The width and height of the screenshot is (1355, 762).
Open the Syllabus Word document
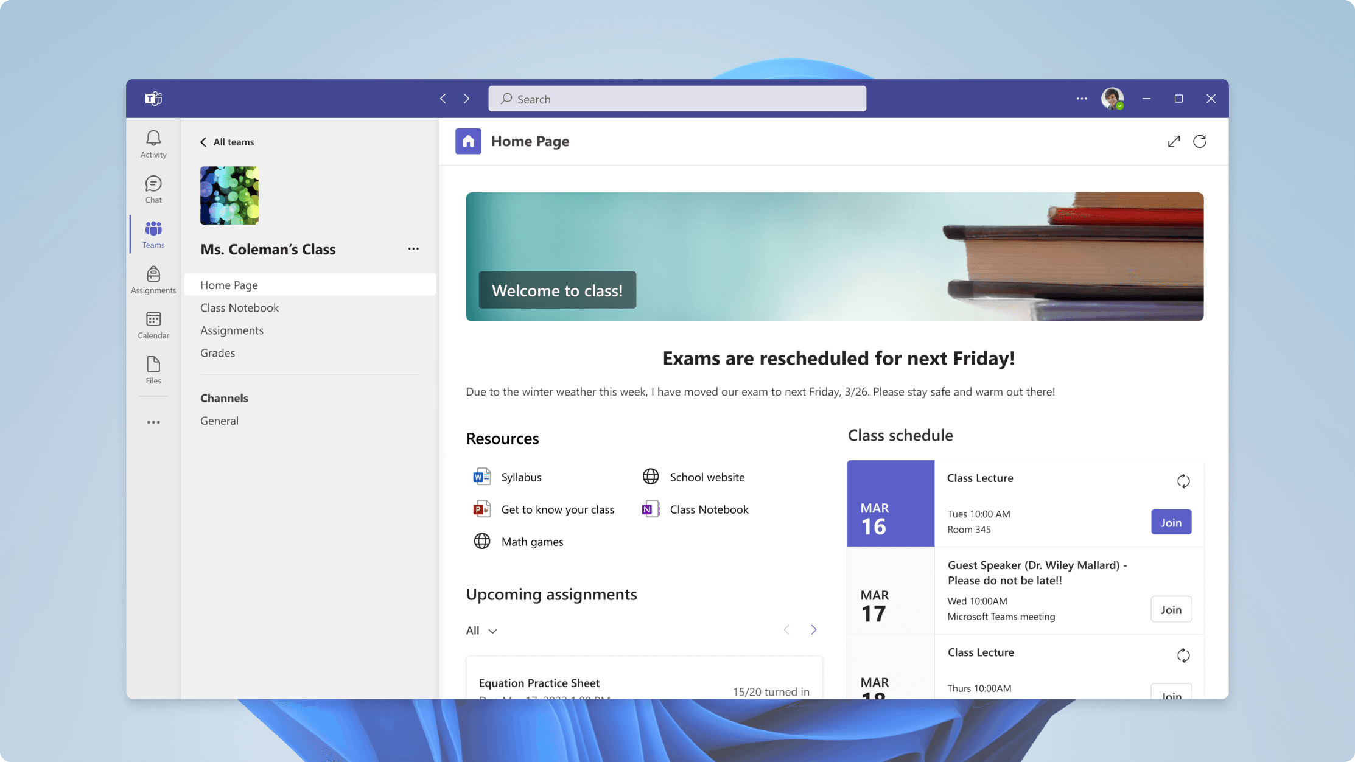pos(520,477)
